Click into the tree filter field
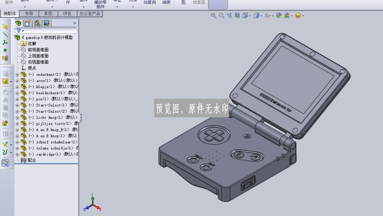Viewport: 383px width, 216px height. [46, 31]
